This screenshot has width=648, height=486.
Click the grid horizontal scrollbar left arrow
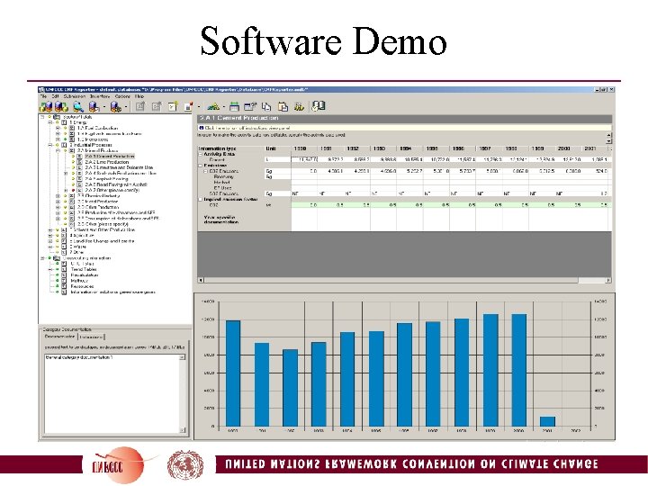pos(202,280)
